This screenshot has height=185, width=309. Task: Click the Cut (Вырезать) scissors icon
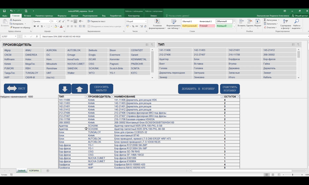click(x=11, y=20)
